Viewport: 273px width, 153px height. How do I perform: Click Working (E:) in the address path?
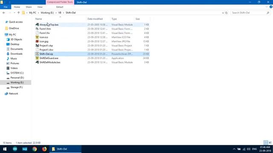pyautogui.click(x=47, y=13)
